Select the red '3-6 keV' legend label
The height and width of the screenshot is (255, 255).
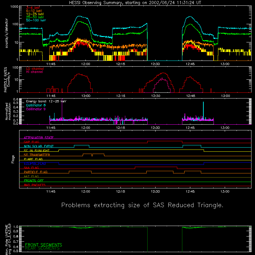33,8
